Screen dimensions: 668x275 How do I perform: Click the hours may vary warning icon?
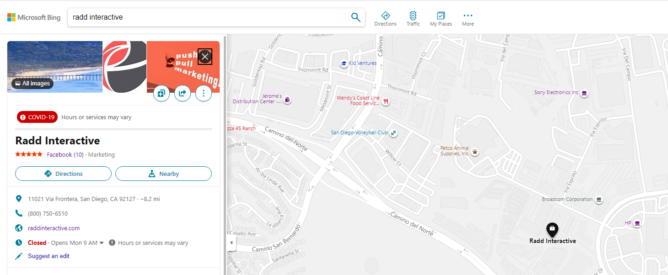point(112,243)
